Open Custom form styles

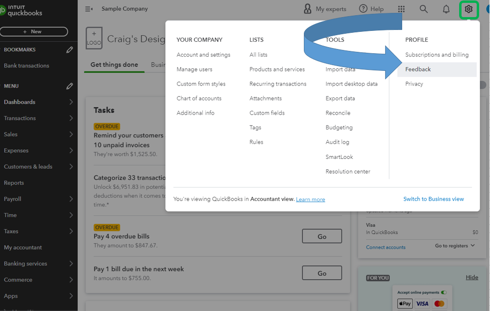[201, 84]
